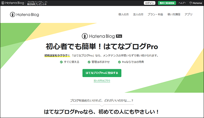Screen dimensions: 204x118
Task: Open the Hatena portal link at top right
Action: 196,3
